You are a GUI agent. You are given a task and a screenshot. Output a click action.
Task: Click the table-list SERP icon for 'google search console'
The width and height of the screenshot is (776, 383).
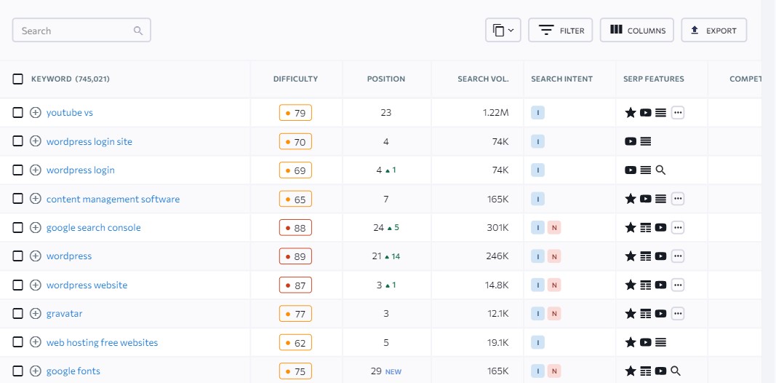coord(645,227)
